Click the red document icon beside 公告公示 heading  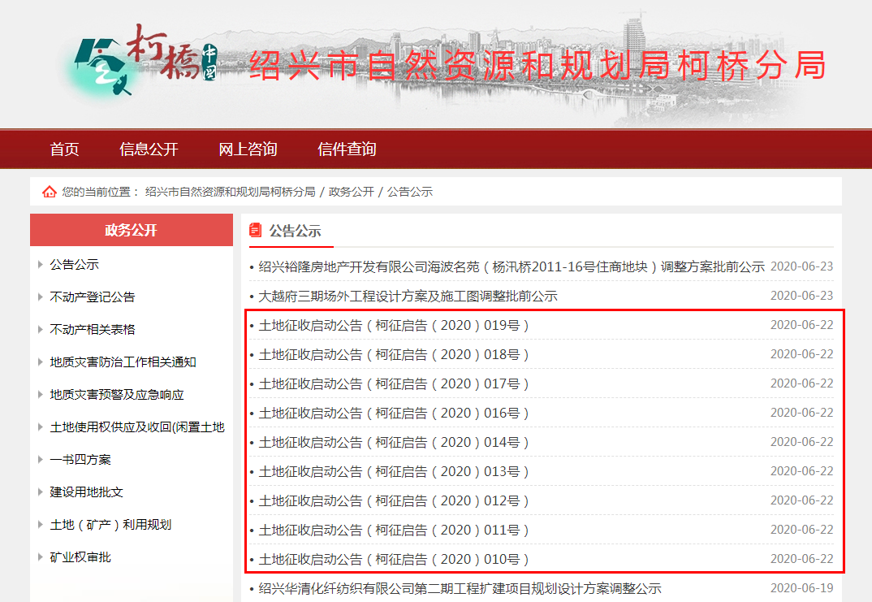[256, 231]
